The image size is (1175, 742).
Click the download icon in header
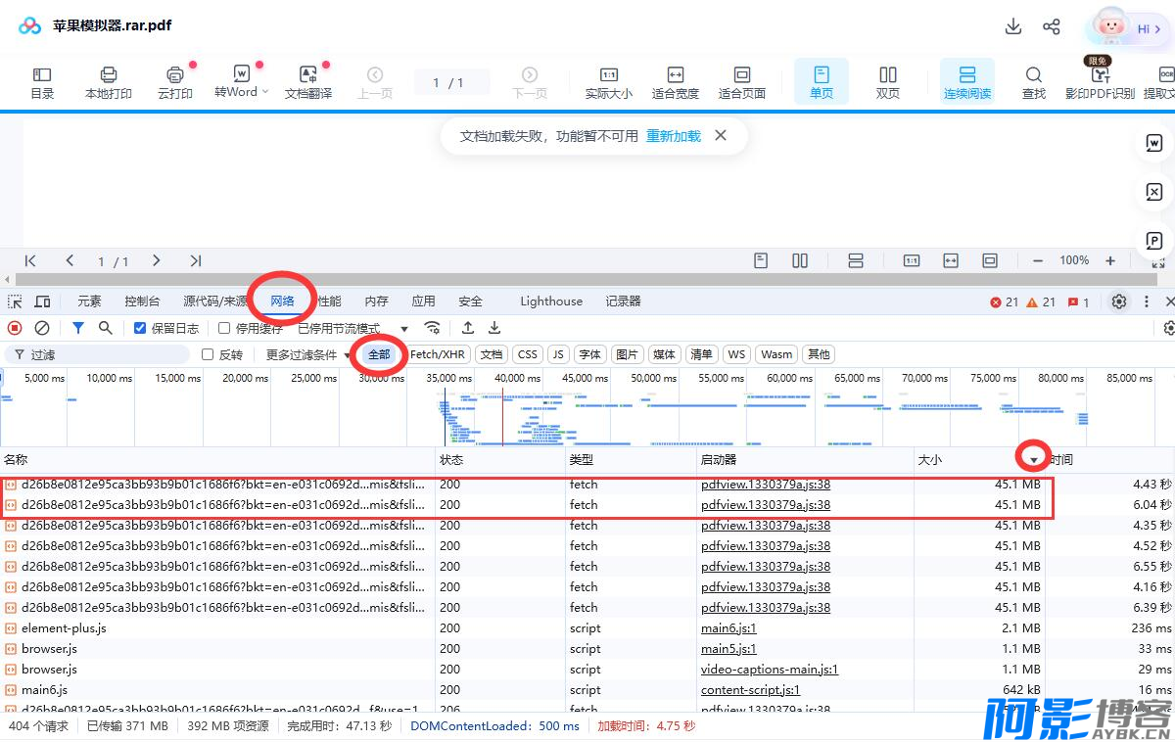click(1013, 26)
